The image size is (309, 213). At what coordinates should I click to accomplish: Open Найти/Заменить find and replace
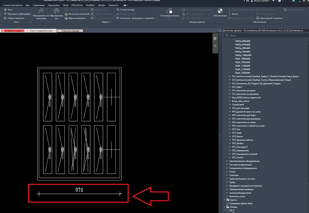[x=14, y=18]
